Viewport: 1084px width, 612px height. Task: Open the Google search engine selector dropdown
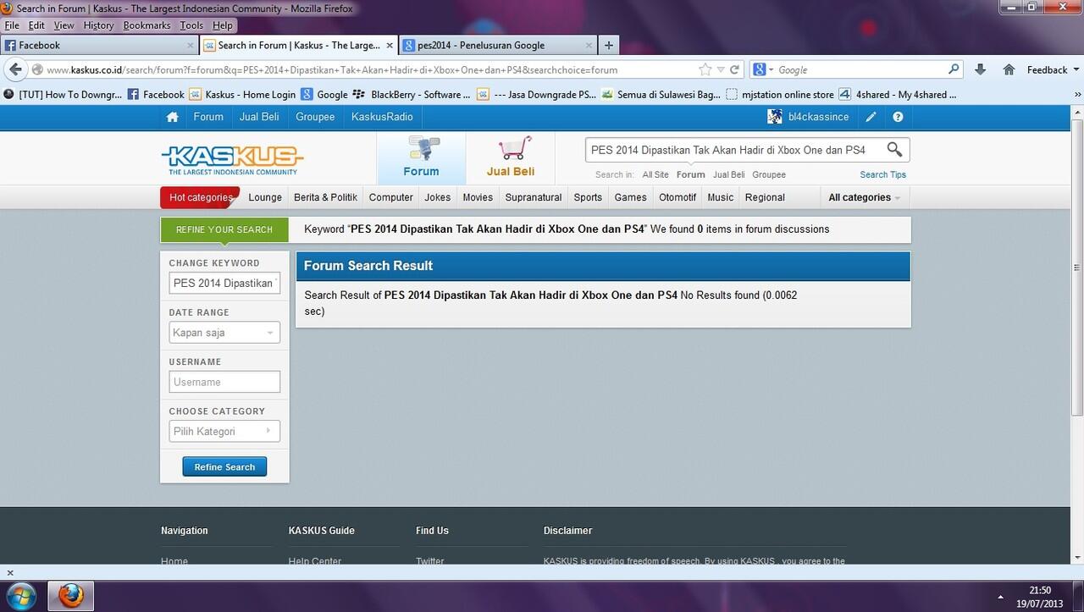[762, 69]
